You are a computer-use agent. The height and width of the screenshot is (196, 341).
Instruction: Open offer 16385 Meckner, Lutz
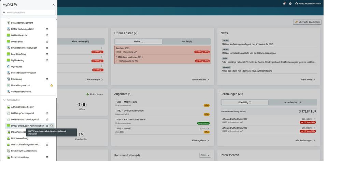tap(162, 103)
